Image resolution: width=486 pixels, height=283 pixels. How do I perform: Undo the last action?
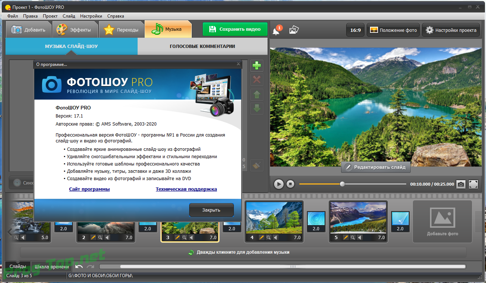(79, 267)
